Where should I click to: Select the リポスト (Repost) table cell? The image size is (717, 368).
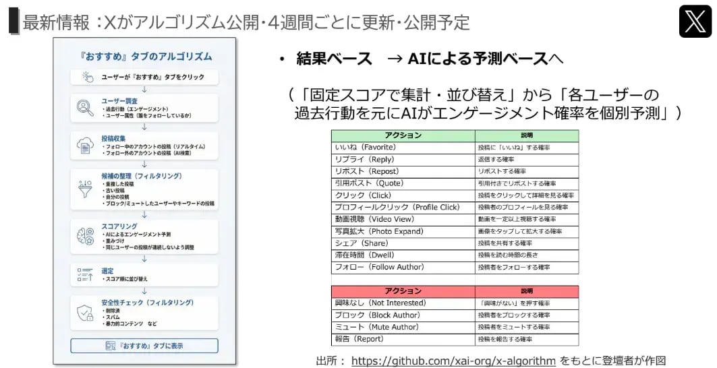tap(403, 171)
